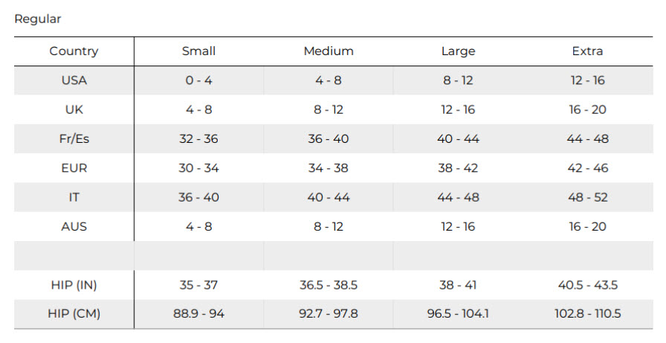Screen dimensions: 666x343
Task: Select the Large column header
Action: (x=459, y=51)
